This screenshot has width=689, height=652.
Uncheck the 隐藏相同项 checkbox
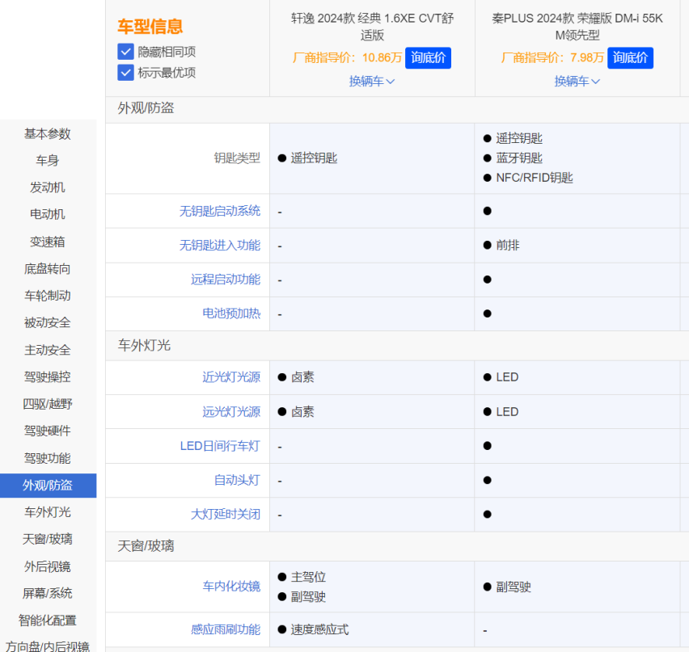125,52
